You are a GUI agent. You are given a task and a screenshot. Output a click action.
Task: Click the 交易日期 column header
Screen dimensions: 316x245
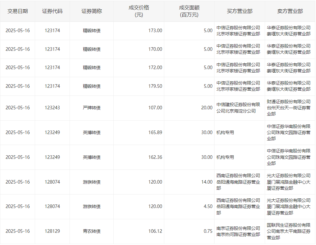(x=17, y=11)
